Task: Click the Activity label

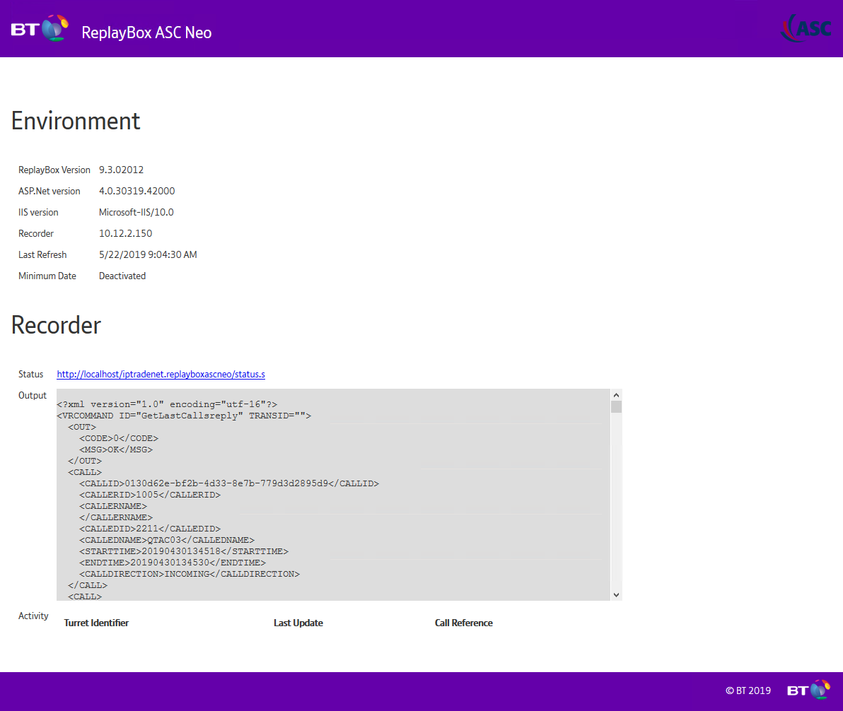Action: (x=33, y=616)
